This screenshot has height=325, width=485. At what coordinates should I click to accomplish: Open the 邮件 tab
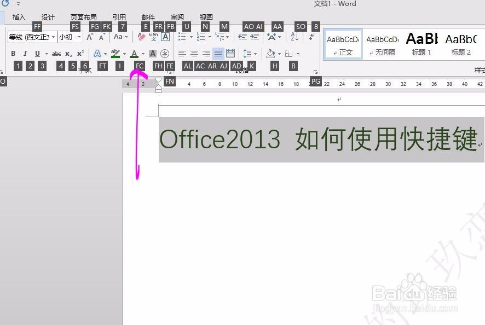pos(148,18)
